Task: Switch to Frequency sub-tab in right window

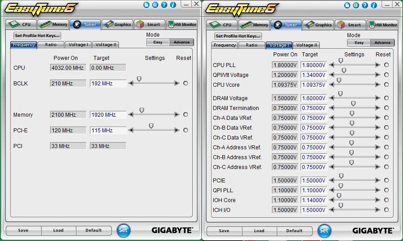Action: [225, 45]
